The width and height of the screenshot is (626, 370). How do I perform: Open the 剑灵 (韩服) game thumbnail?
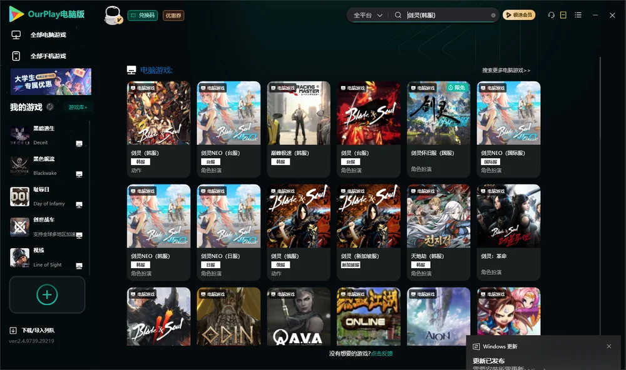[158, 113]
